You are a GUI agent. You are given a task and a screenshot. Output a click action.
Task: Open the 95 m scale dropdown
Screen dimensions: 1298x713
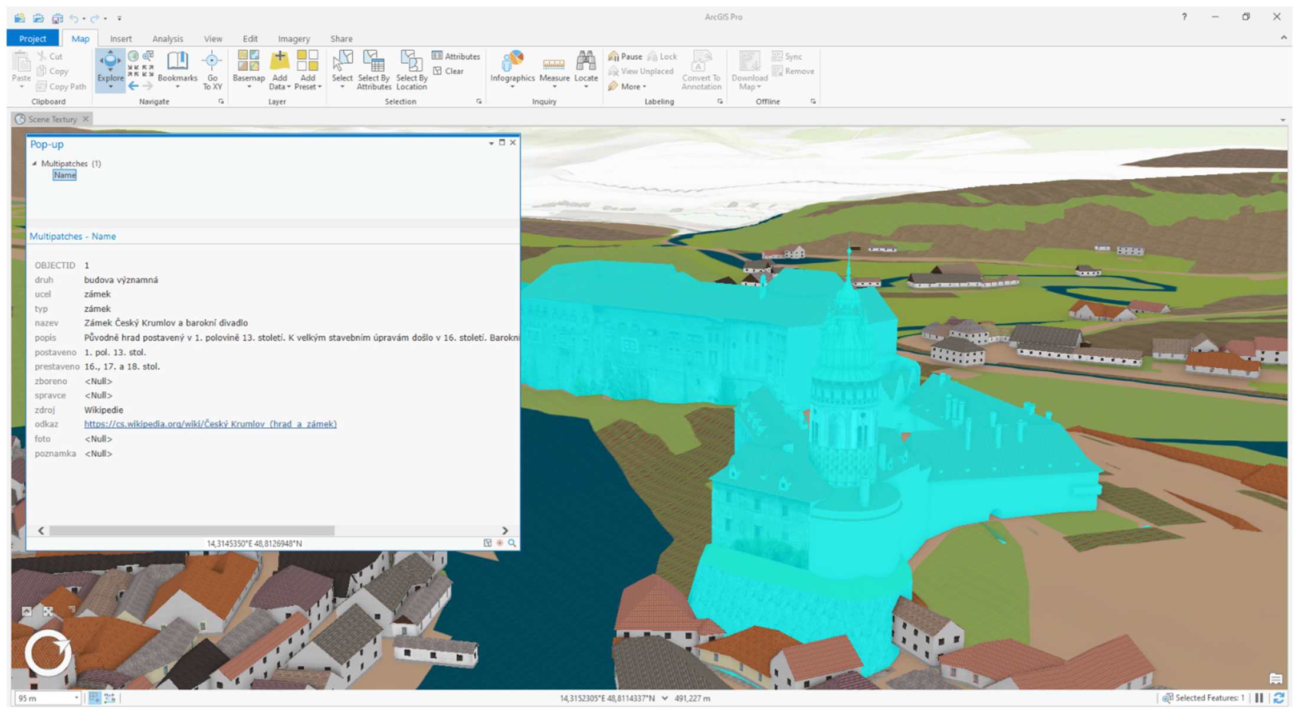76,698
